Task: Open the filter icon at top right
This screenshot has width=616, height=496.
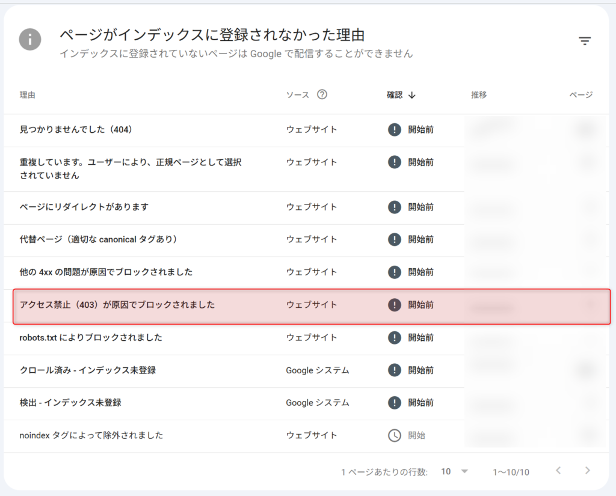Action: pyautogui.click(x=585, y=40)
